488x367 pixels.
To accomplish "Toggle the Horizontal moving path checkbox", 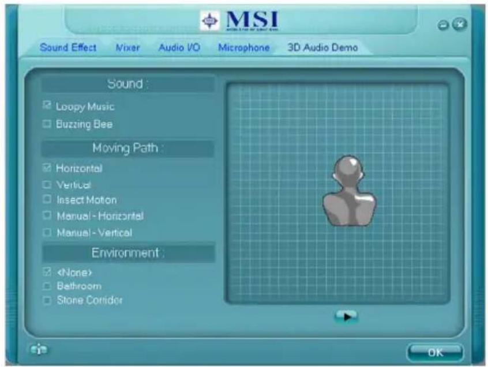I will pyautogui.click(x=47, y=168).
